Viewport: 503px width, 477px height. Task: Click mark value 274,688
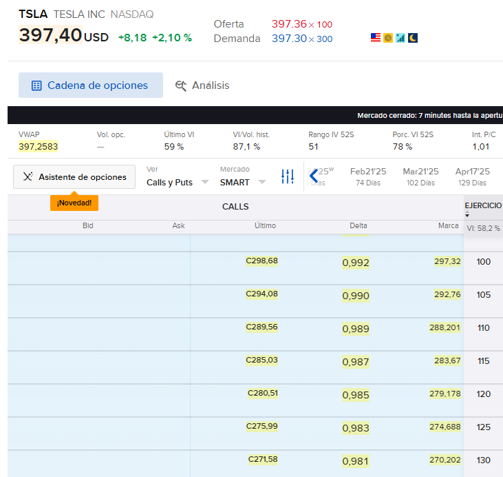click(x=445, y=427)
